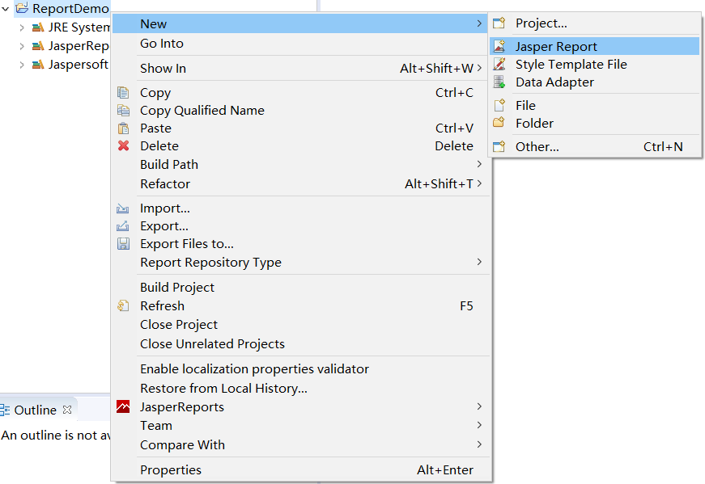
Task: Switch to the Outline tab
Action: [35, 410]
